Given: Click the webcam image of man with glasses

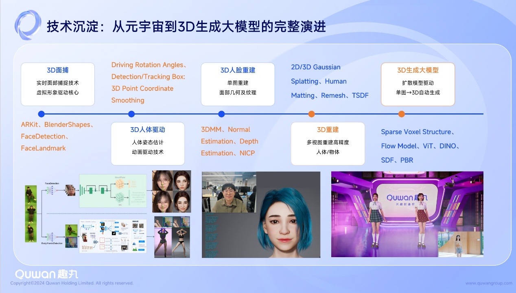Looking at the screenshot, I should (229, 192).
